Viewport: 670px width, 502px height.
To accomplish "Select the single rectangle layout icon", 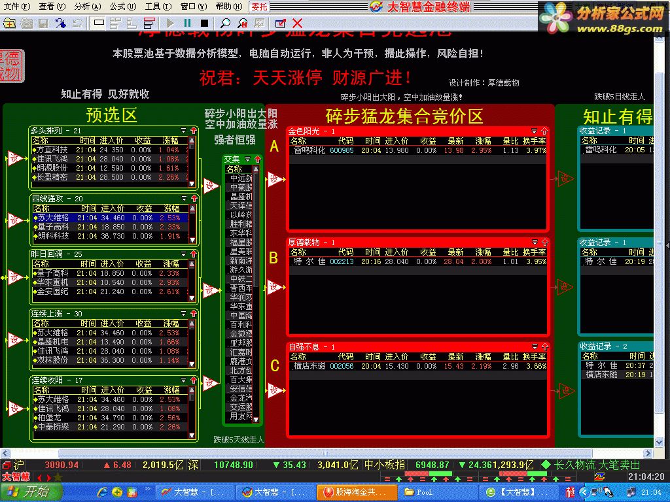I will coord(99,23).
